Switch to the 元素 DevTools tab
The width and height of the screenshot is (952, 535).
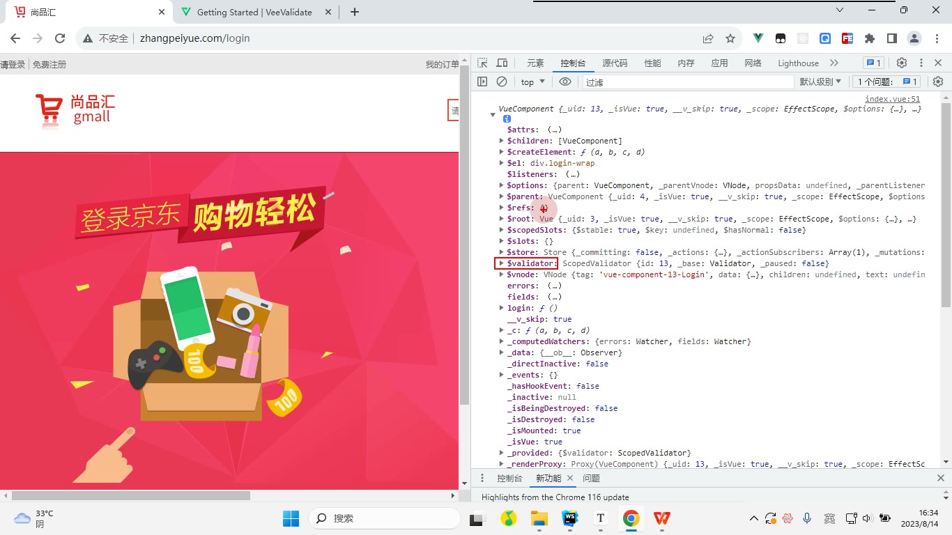click(535, 63)
